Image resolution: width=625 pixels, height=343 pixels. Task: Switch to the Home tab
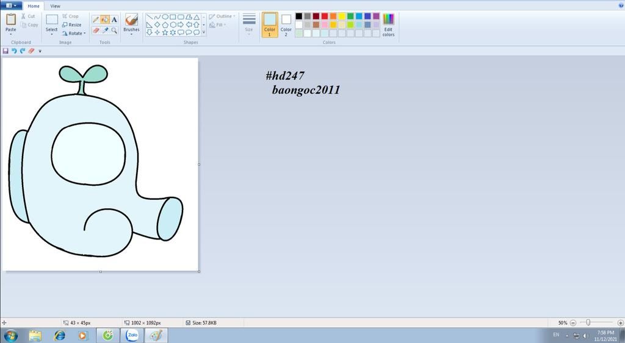pyautogui.click(x=34, y=6)
